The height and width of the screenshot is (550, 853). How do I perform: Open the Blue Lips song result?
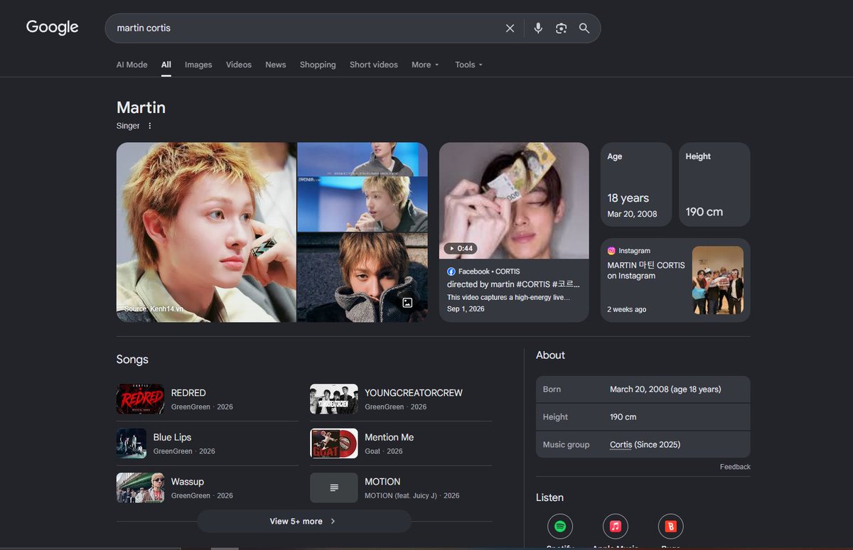[x=208, y=443]
